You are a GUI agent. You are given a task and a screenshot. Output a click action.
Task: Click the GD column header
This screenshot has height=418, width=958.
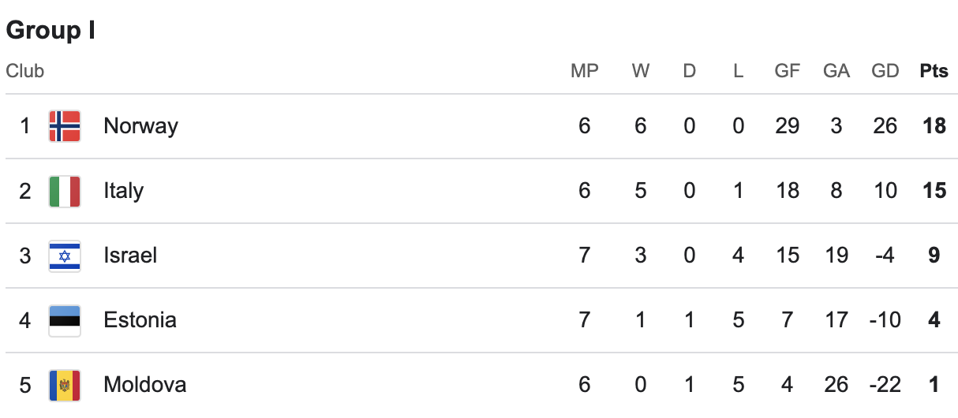coord(885,71)
